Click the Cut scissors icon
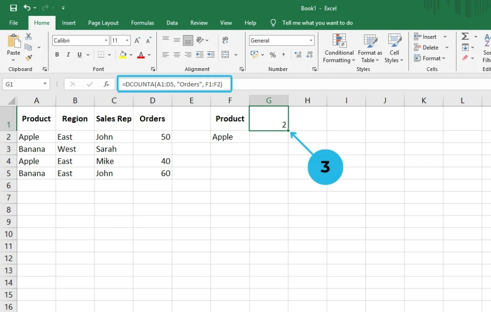 pos(28,36)
